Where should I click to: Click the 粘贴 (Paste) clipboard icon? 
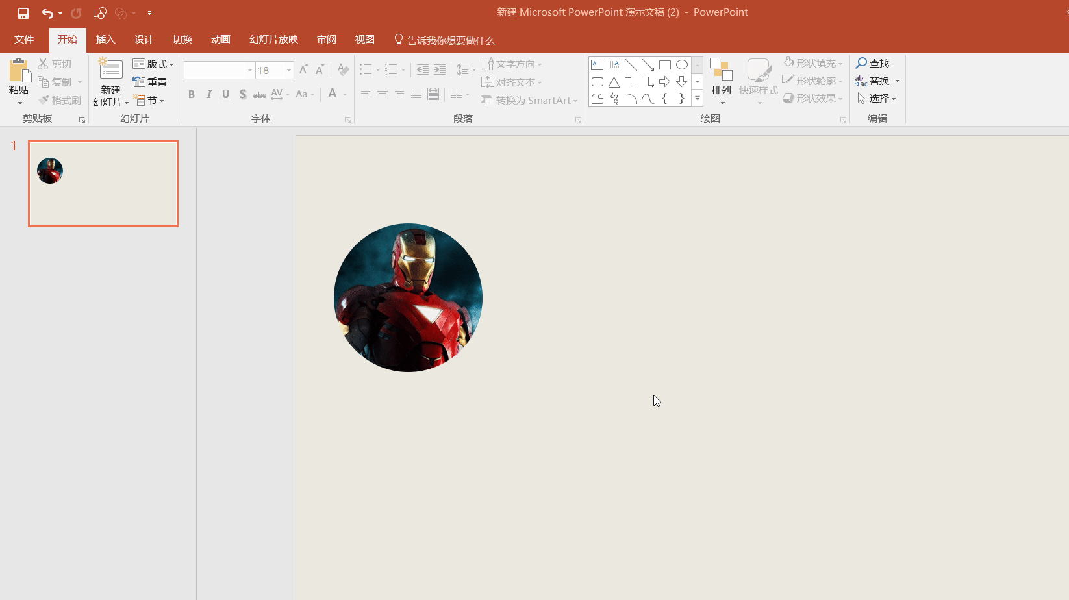tap(19, 71)
